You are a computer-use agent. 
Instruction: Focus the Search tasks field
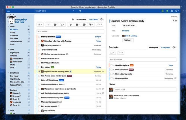coord(54,11)
